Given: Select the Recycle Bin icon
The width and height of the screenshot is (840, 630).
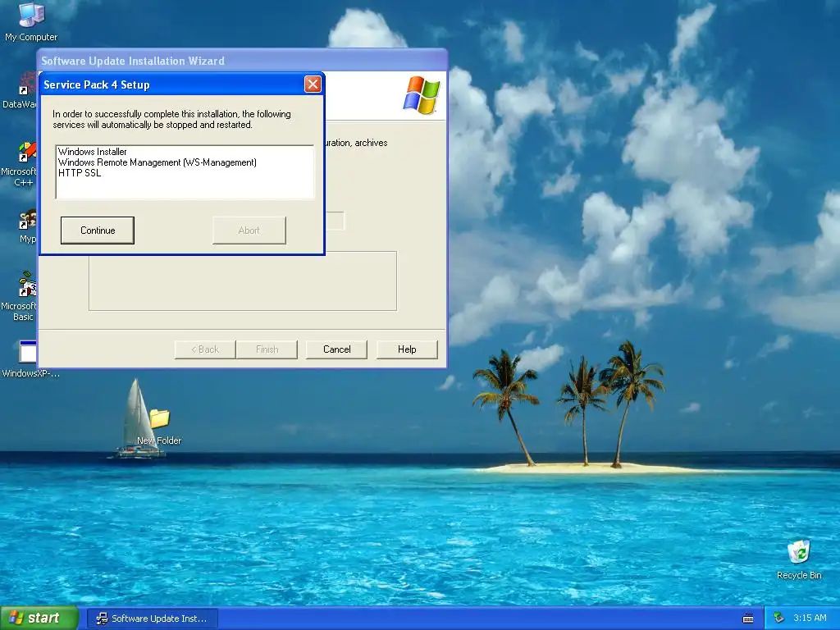Looking at the screenshot, I should pos(799,559).
